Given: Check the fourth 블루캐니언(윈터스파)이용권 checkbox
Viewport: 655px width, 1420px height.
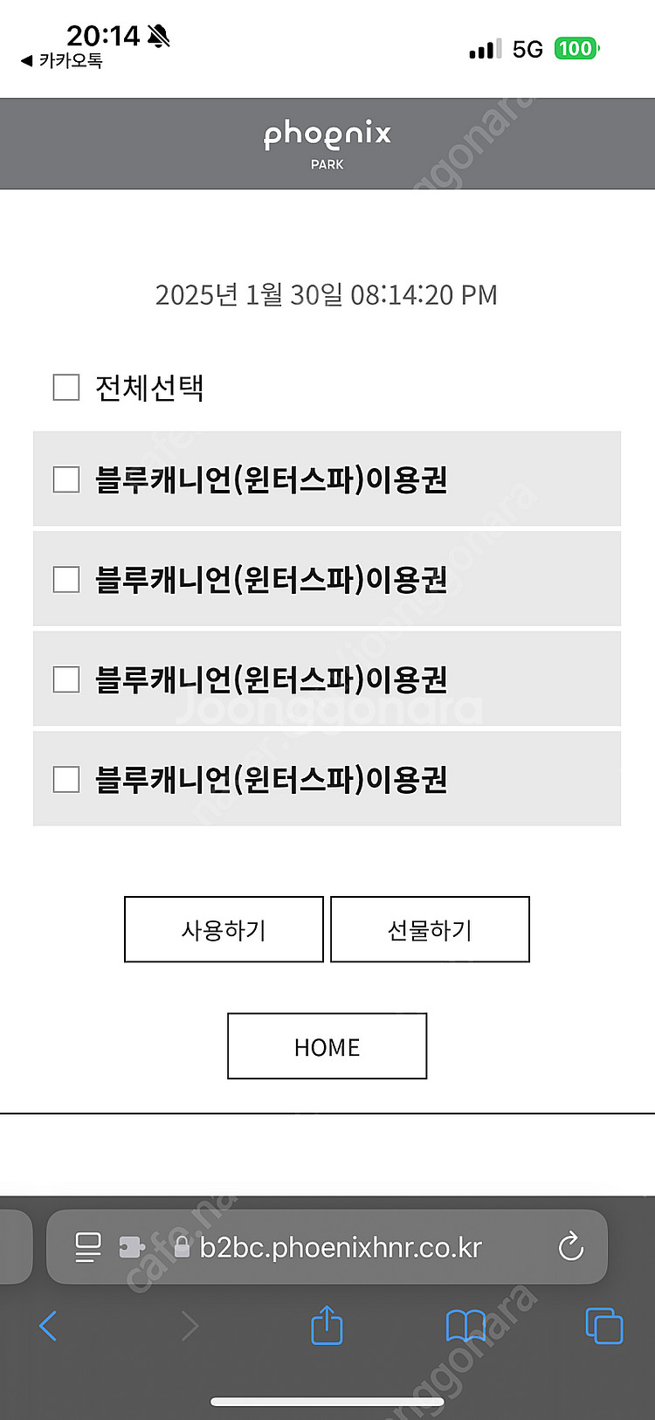Looking at the screenshot, I should click(66, 779).
